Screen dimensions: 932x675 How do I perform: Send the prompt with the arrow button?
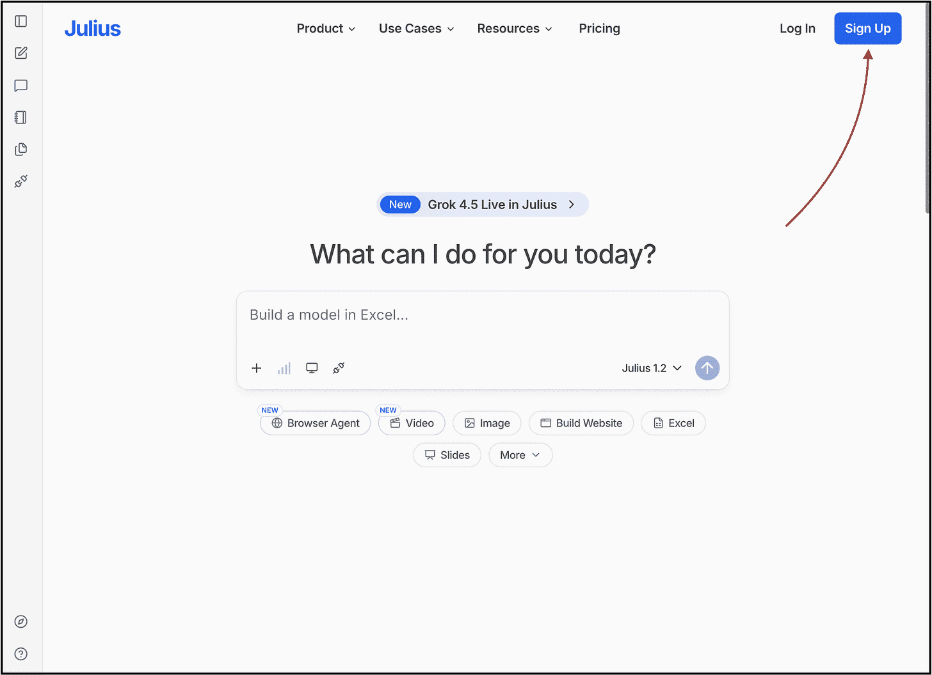coord(707,368)
